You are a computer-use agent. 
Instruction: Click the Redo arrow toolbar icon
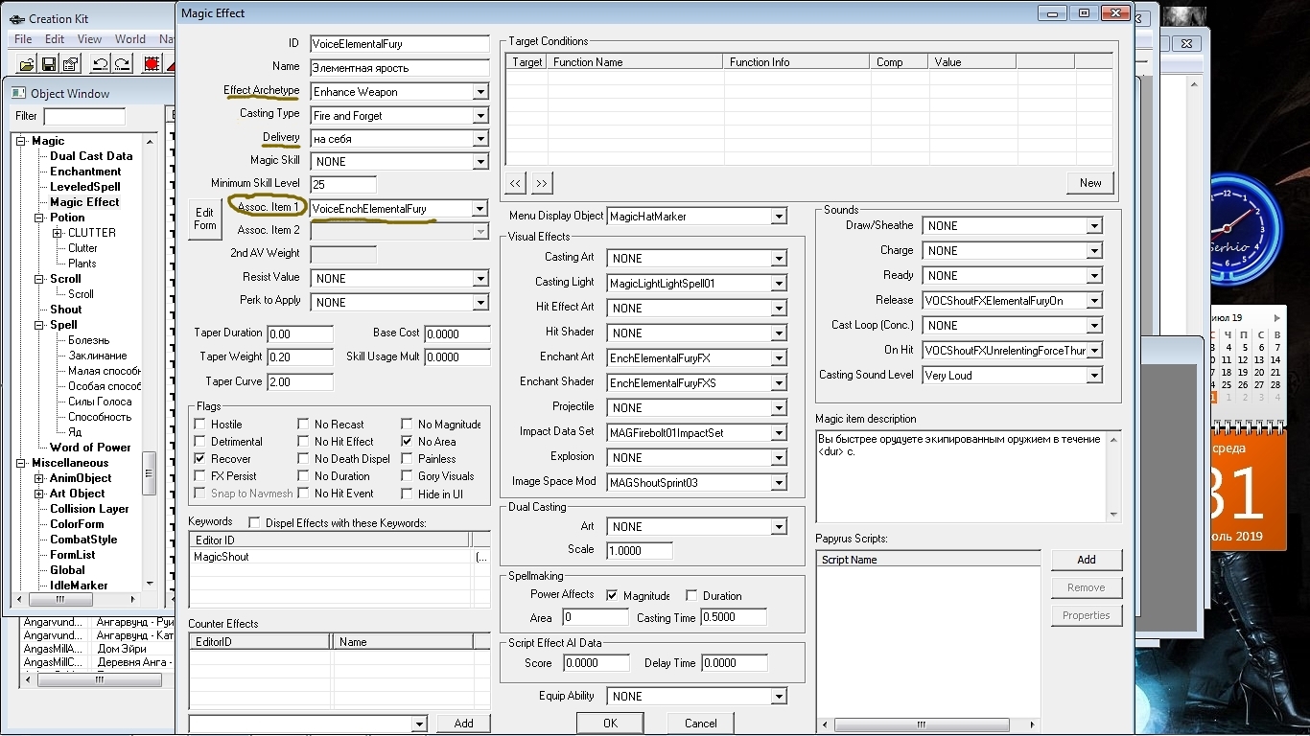(122, 64)
